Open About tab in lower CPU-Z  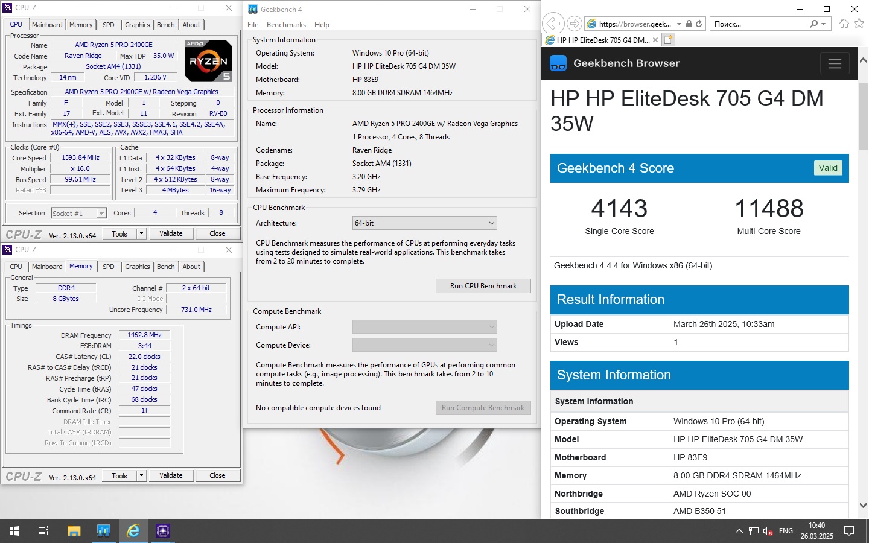point(191,267)
